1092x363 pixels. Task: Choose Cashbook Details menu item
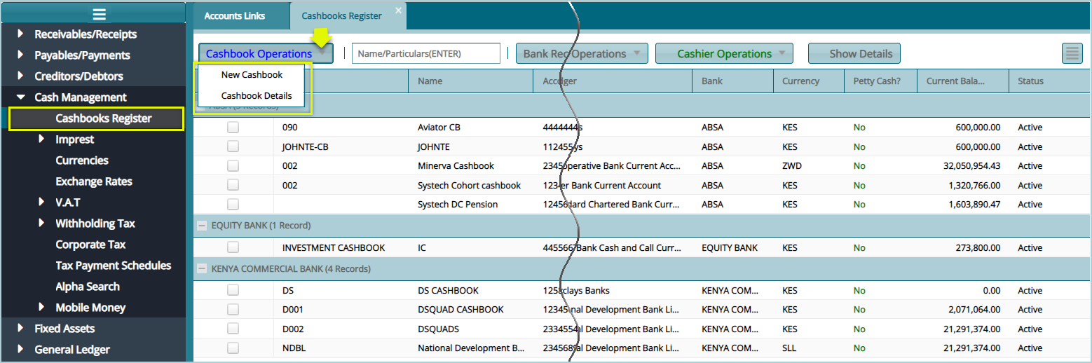point(252,95)
